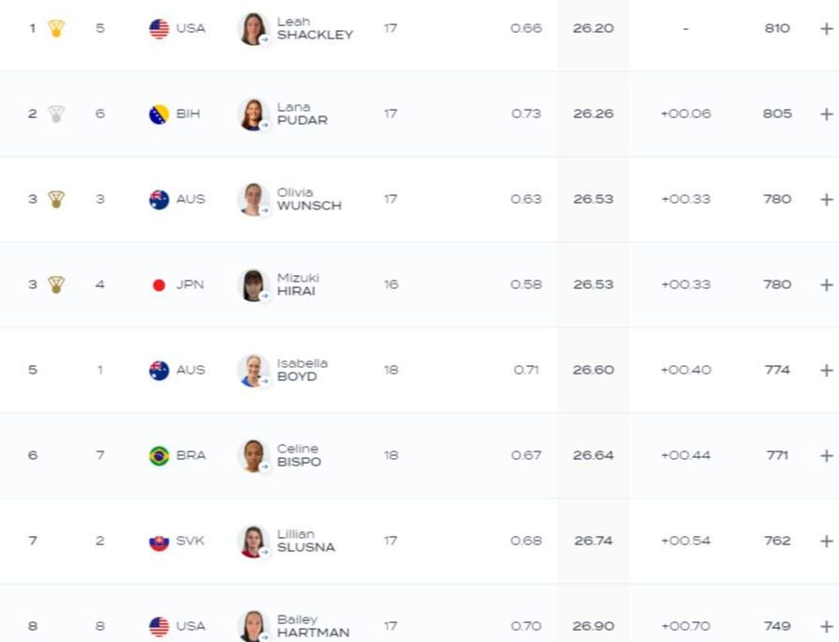Open Isabella Boyd's athlete profile name link
Viewport: 839px width, 642px height.
pyautogui.click(x=302, y=370)
